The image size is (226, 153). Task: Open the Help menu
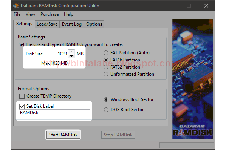(x=68, y=14)
